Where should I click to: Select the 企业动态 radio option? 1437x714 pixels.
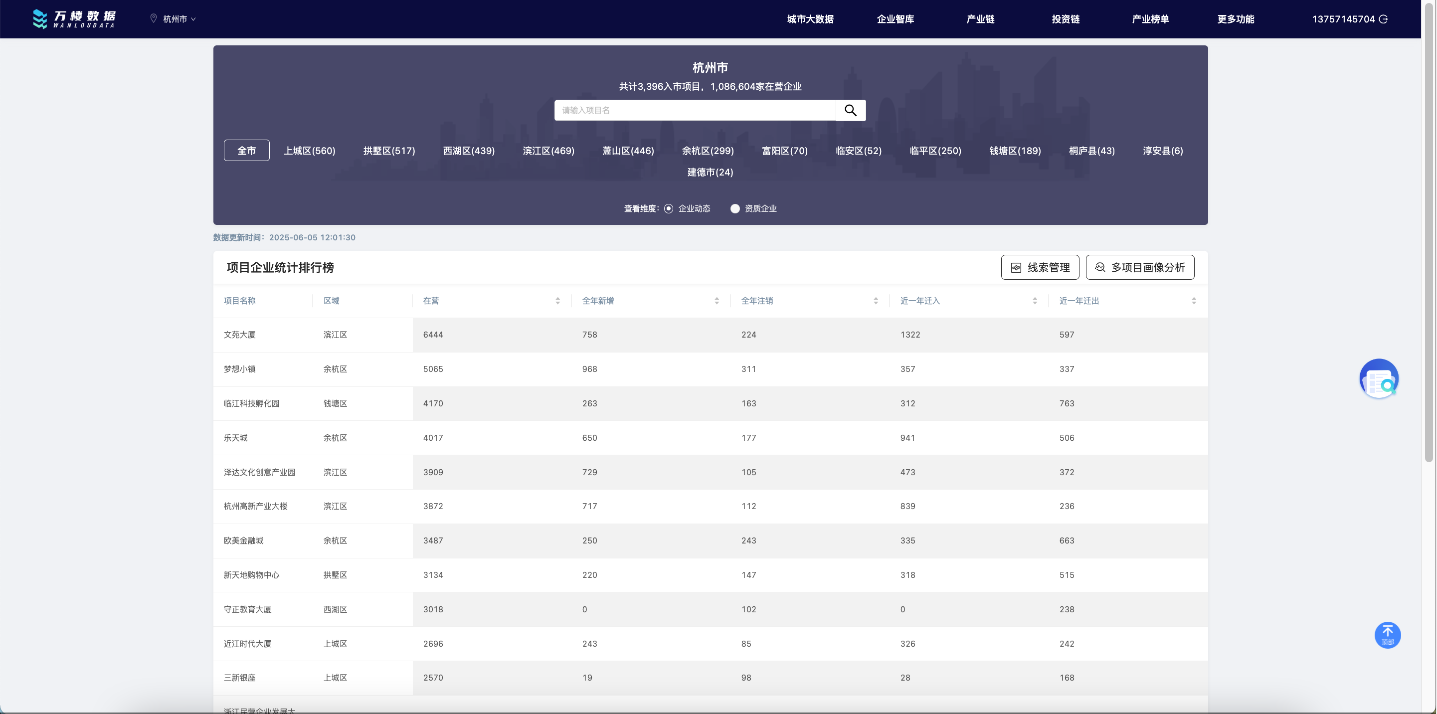pyautogui.click(x=669, y=208)
